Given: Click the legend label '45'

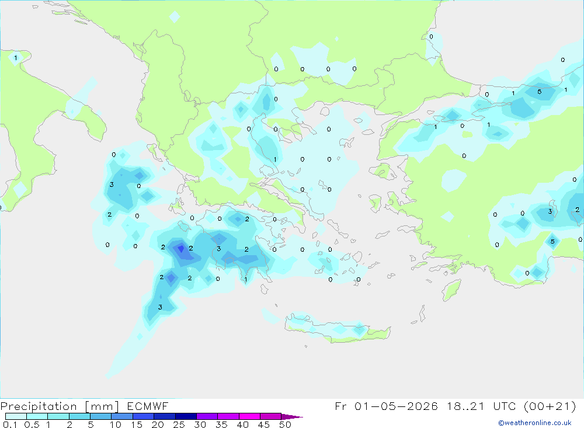Looking at the screenshot, I should click(x=264, y=424).
